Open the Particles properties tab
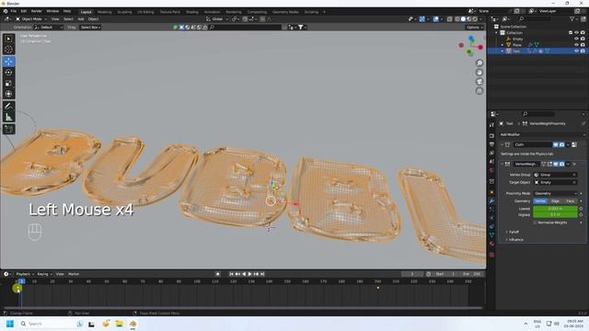The width and height of the screenshot is (589, 331). click(491, 210)
